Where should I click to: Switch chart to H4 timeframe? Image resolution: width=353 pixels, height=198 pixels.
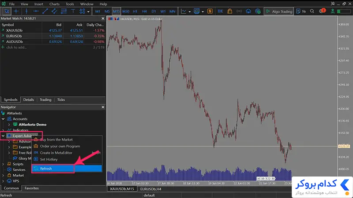pyautogui.click(x=144, y=11)
